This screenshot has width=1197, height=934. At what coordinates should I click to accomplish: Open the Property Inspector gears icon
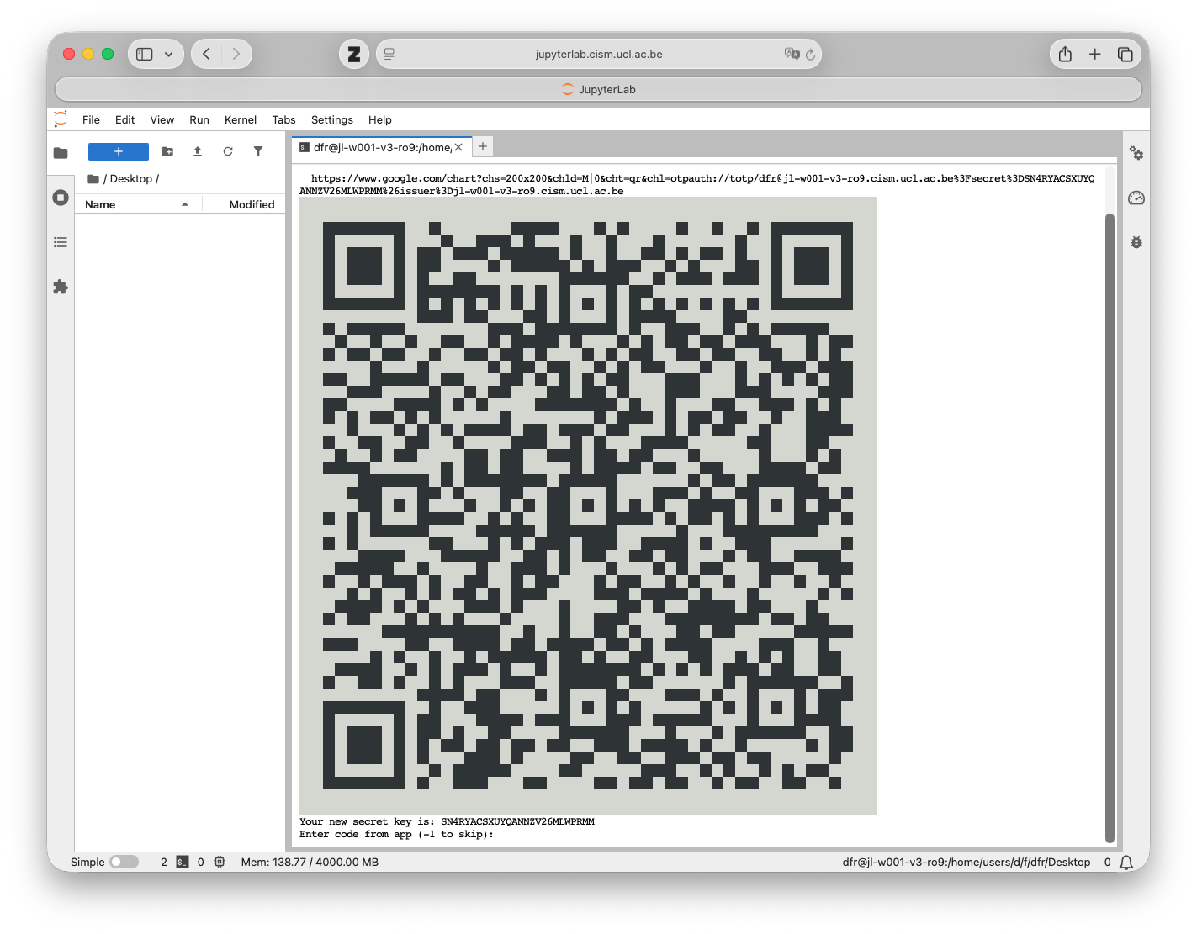1136,153
